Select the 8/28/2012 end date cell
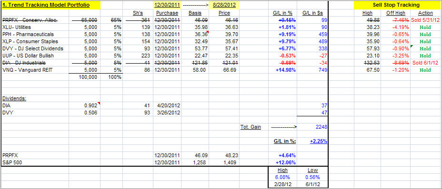This screenshot has height=189, width=442. 224,5
